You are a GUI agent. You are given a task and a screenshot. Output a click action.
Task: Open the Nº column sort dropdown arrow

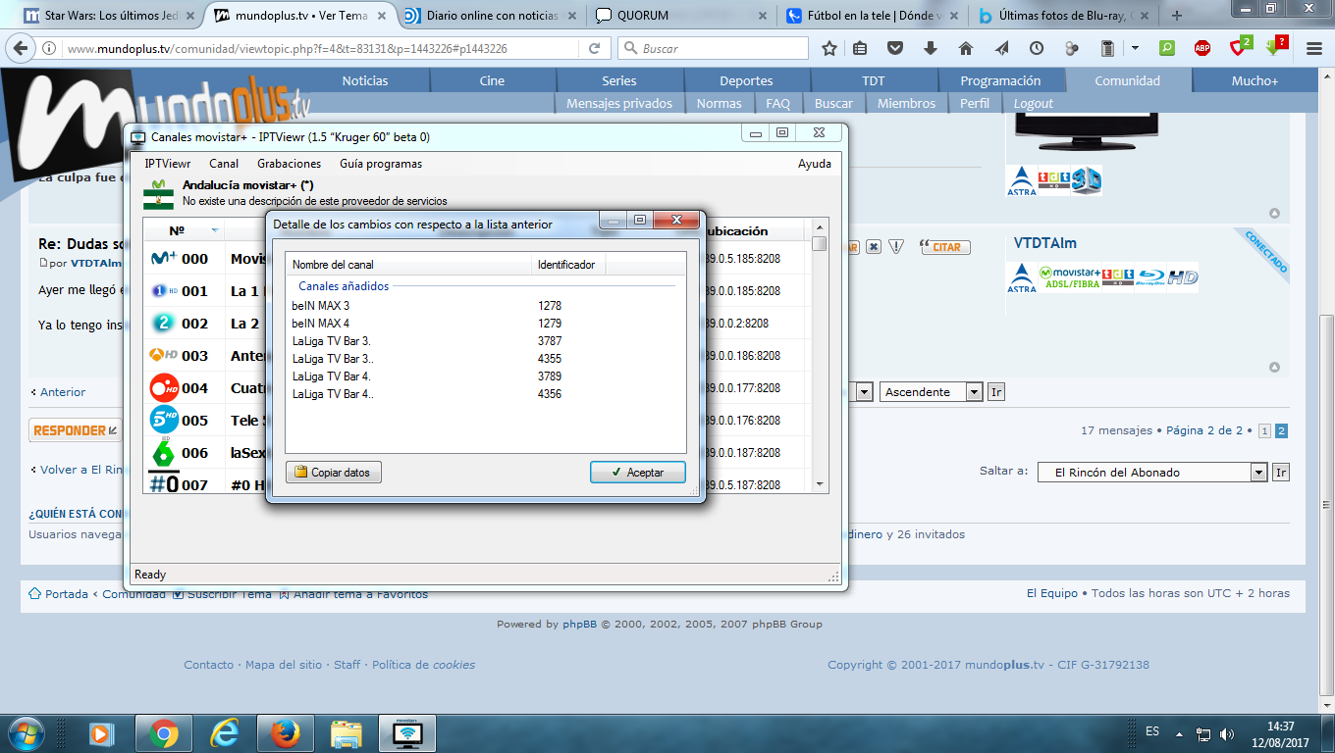215,231
